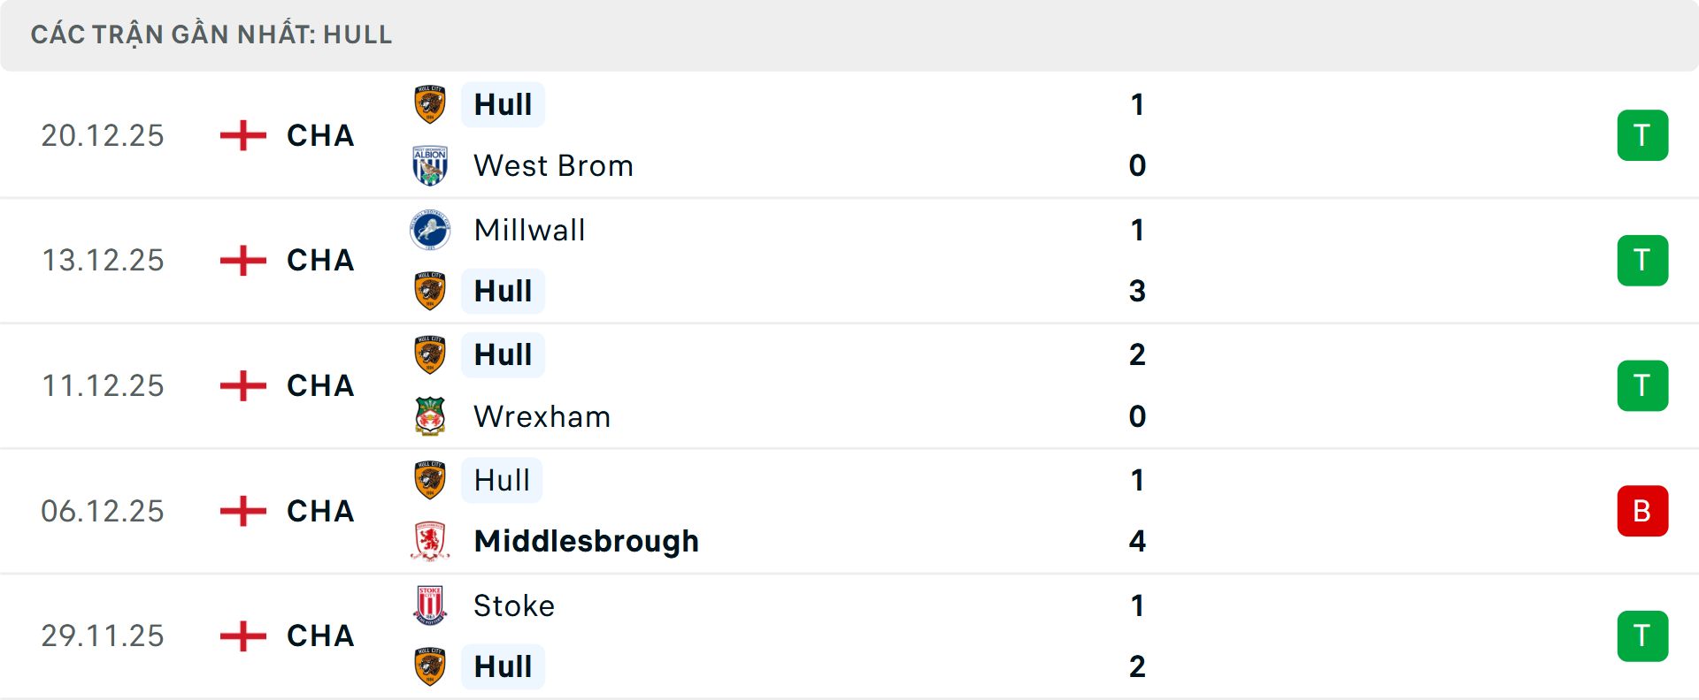Select the CÁC TRẬN GẦN NHẤT: HULL header

point(212,34)
